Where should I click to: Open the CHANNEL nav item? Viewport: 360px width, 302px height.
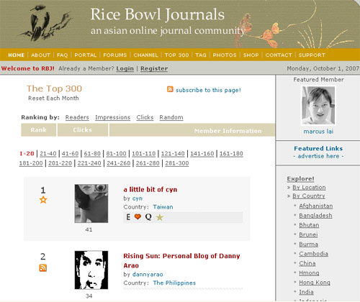pyautogui.click(x=145, y=55)
